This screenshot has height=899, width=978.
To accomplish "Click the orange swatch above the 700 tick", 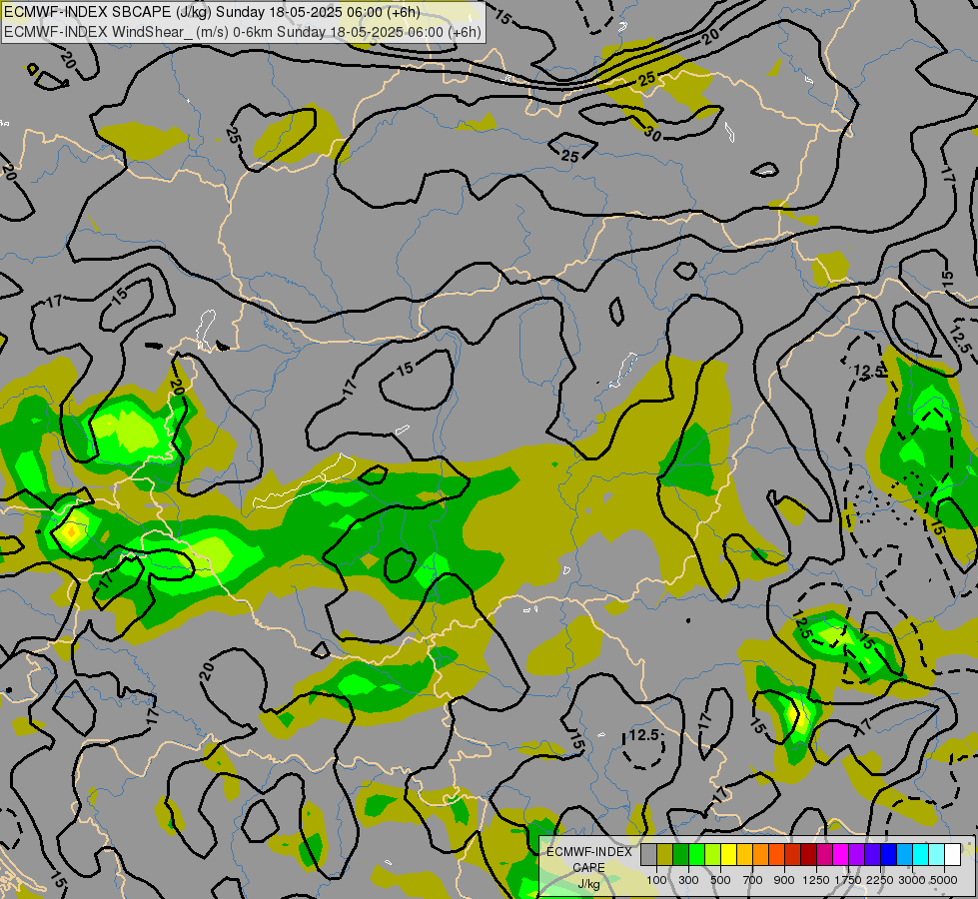I will [761, 854].
